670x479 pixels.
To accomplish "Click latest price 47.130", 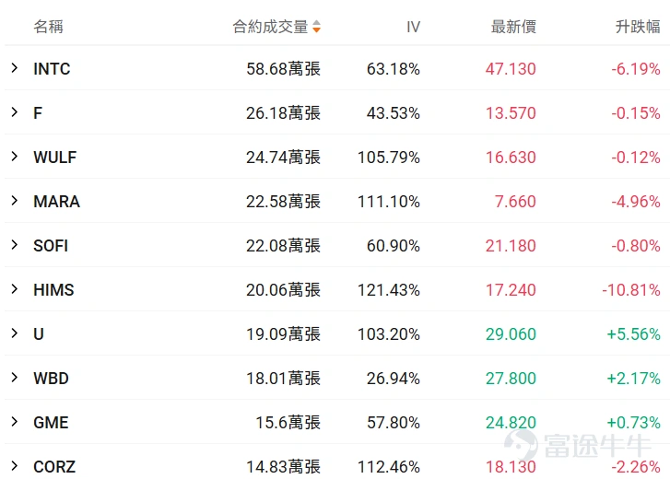I will point(511,69).
